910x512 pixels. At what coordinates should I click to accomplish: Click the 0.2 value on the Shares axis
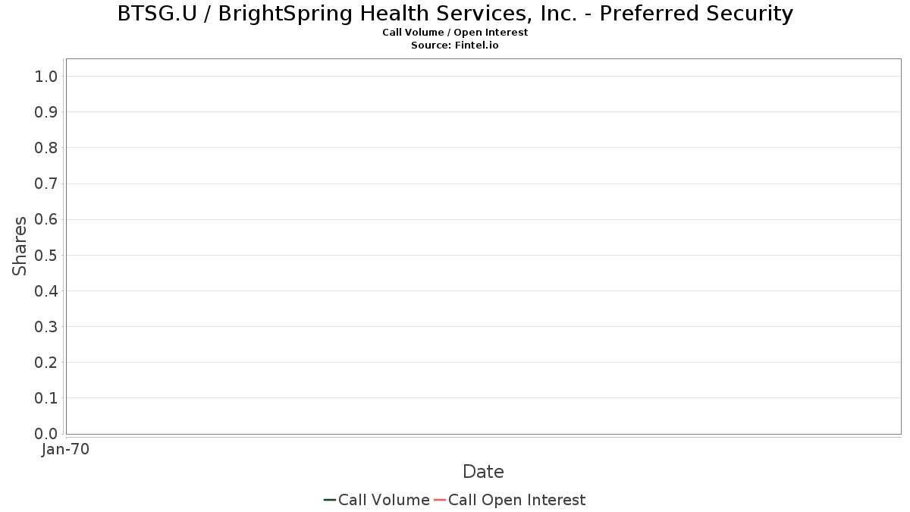46,362
